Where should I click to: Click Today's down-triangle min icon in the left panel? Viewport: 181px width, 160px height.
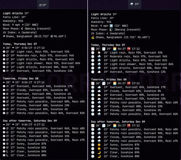[13, 48]
